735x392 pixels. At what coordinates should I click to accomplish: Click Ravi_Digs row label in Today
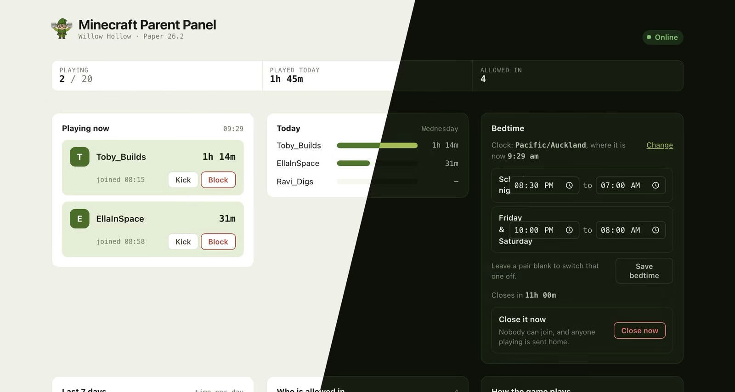pos(295,182)
